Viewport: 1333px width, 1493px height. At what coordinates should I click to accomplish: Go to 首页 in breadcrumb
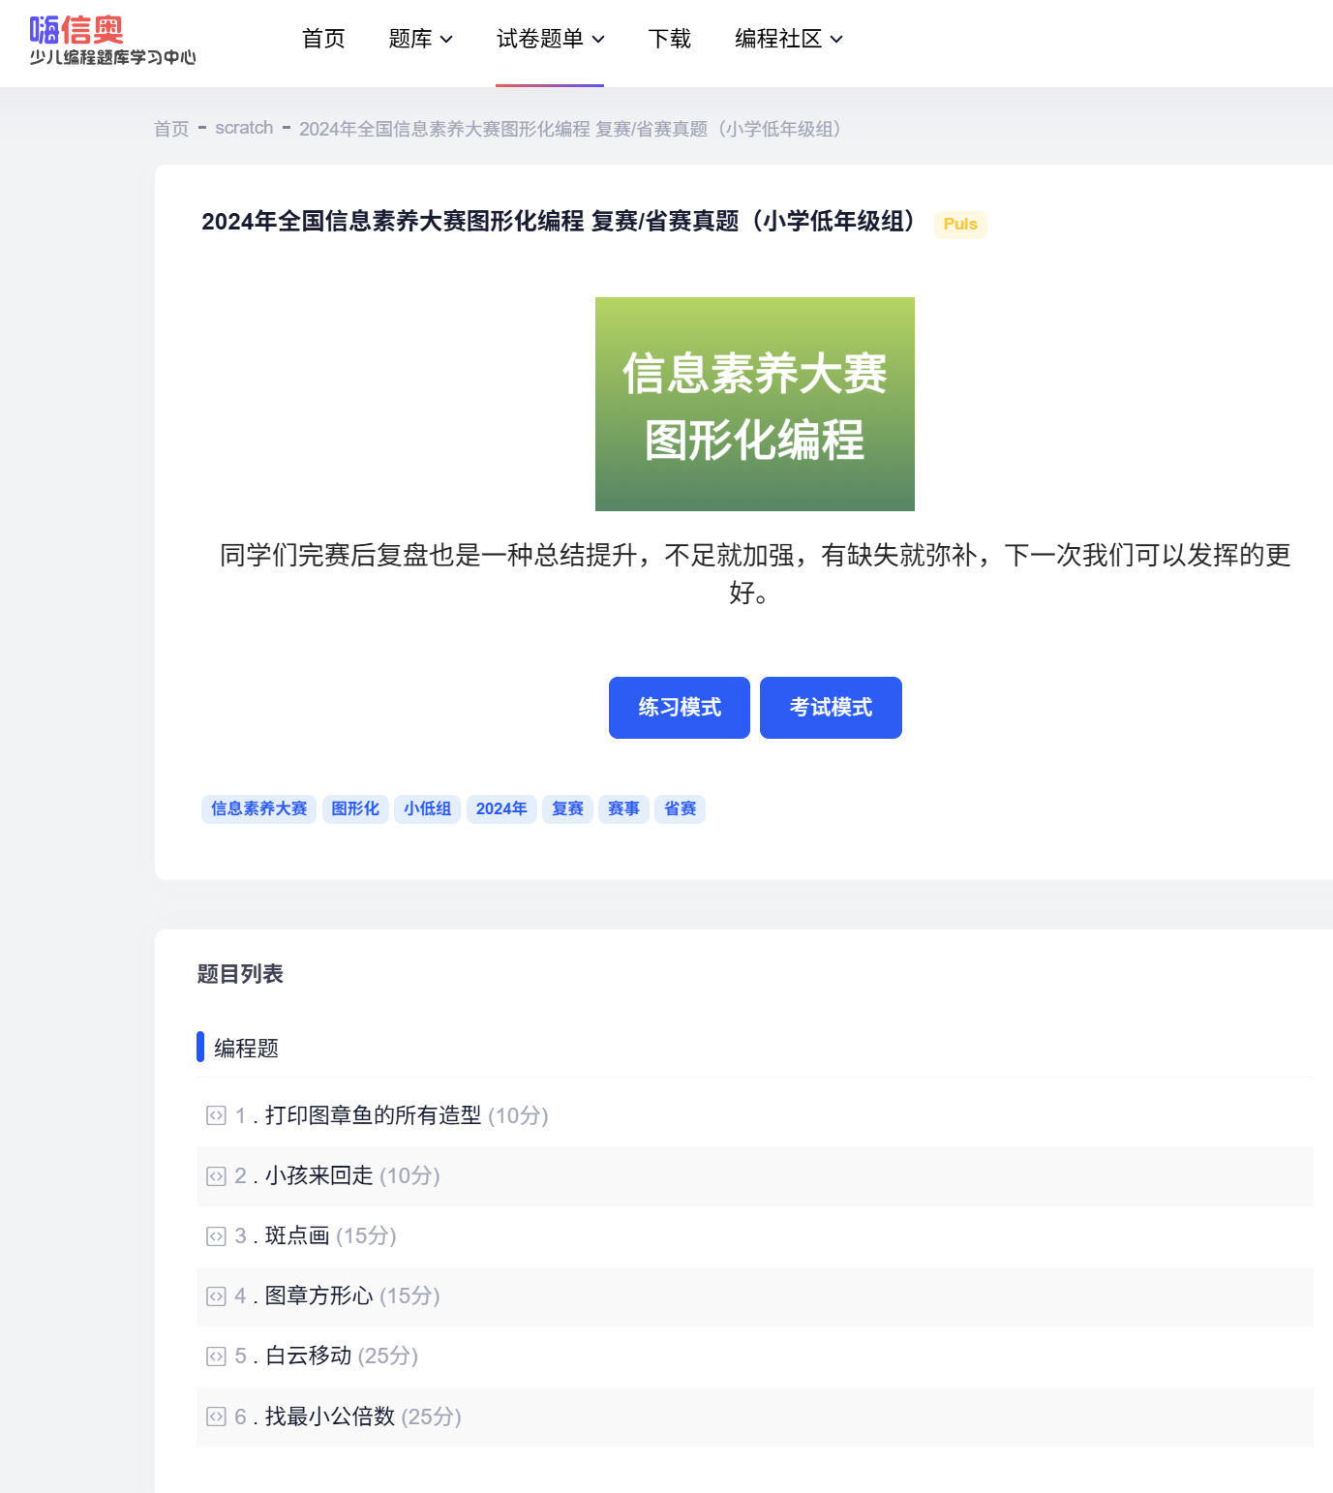pyautogui.click(x=171, y=129)
